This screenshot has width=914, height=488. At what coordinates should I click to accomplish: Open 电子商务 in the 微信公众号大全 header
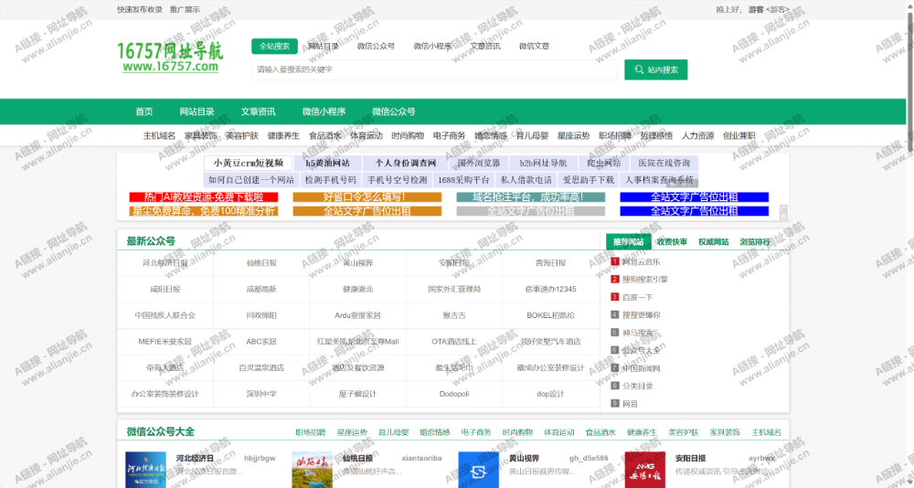[x=476, y=432]
